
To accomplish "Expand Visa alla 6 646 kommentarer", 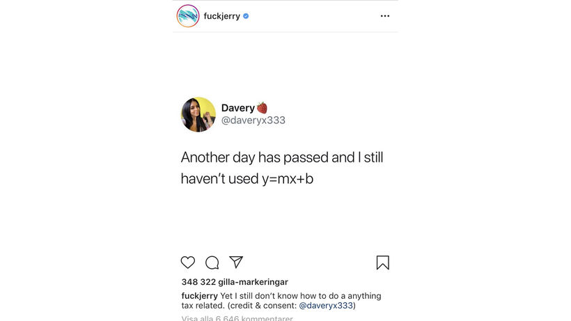I will coord(237,318).
